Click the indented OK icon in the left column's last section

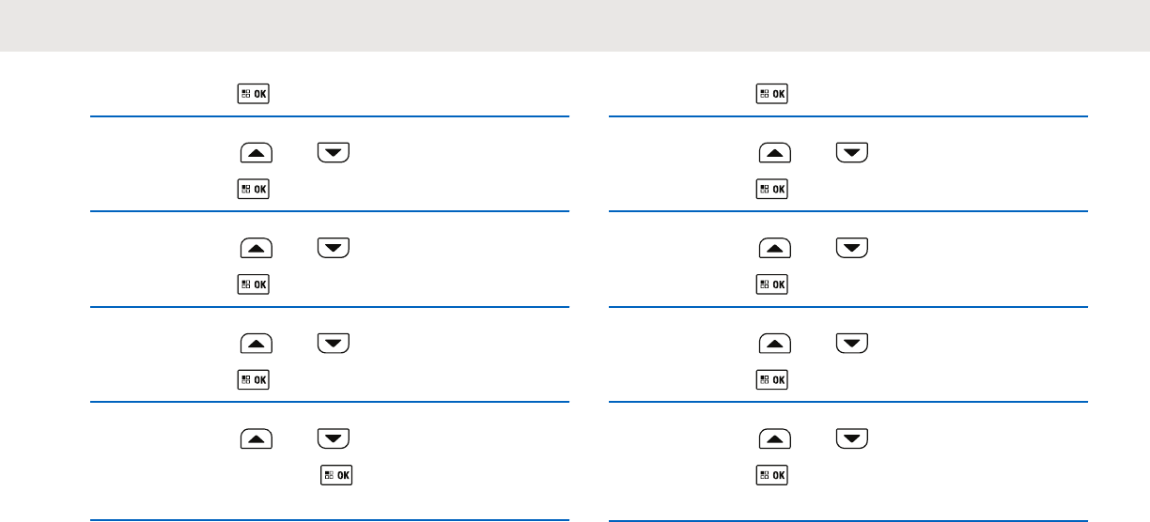pyautogui.click(x=337, y=475)
